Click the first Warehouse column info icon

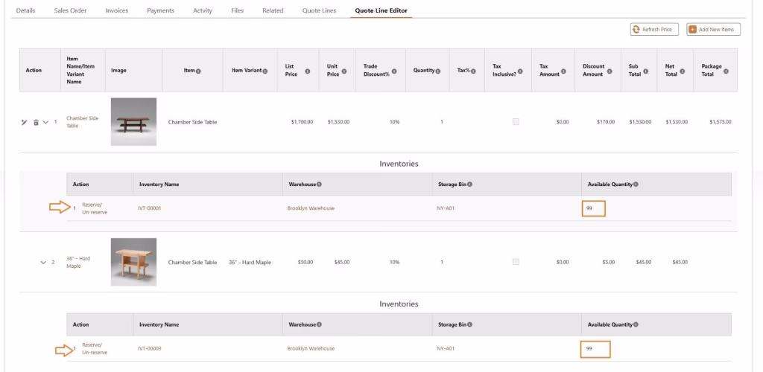[319, 185]
